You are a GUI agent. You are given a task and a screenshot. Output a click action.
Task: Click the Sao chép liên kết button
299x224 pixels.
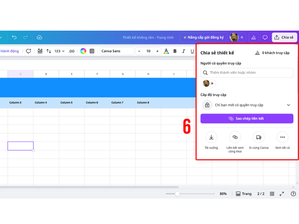pyautogui.click(x=247, y=118)
